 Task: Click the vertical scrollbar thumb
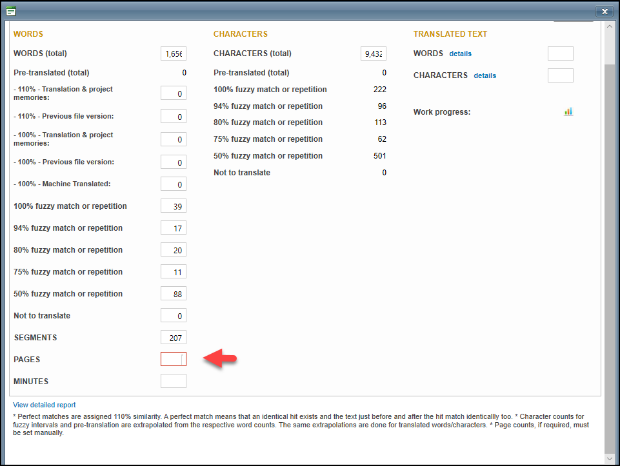click(x=610, y=258)
